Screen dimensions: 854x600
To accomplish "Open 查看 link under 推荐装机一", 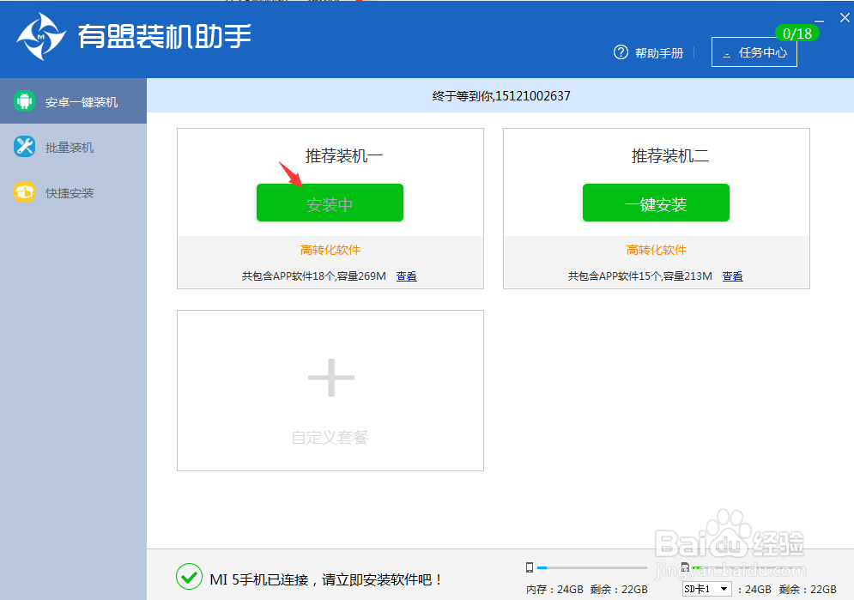I will click(406, 276).
